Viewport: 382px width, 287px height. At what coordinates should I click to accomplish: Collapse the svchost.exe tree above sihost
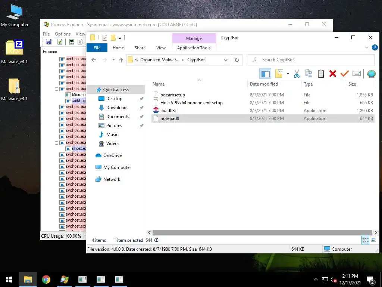coord(57,143)
